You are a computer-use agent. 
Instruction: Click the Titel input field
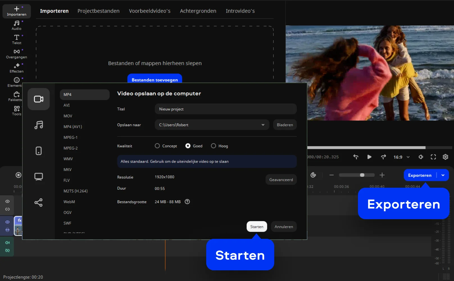[x=225, y=109]
